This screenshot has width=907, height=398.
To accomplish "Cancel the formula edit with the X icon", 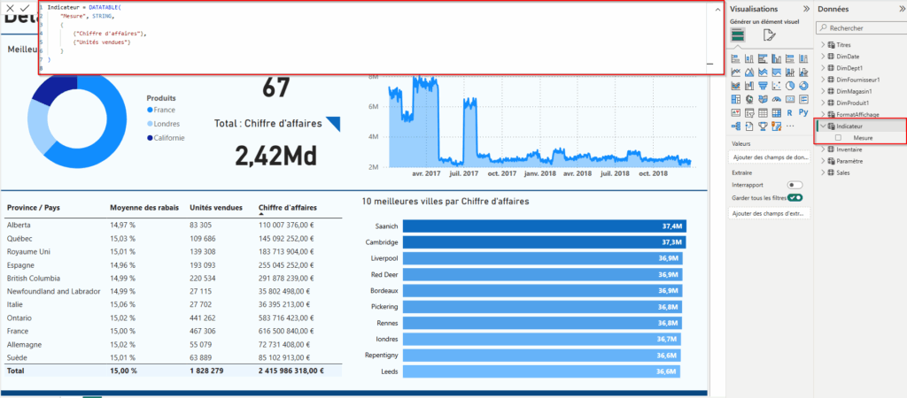I will point(10,8).
